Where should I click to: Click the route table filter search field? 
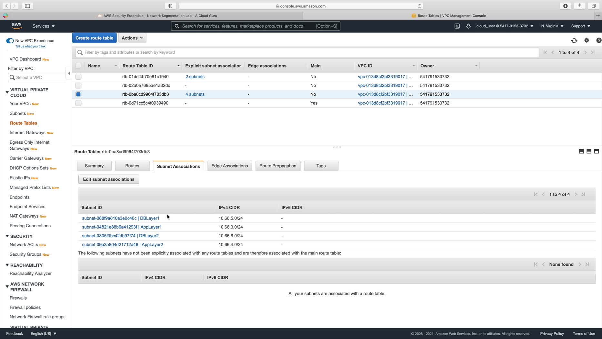click(x=307, y=52)
